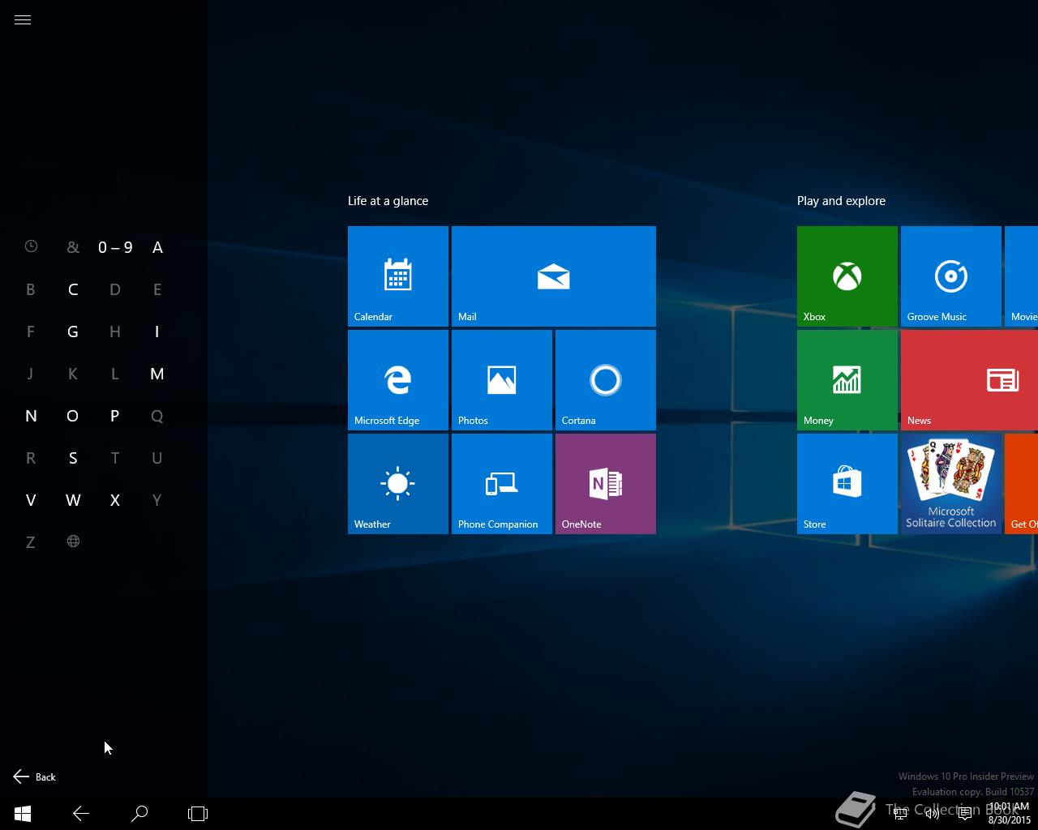Open the Xbox tile
The height and width of the screenshot is (830, 1038).
[847, 276]
